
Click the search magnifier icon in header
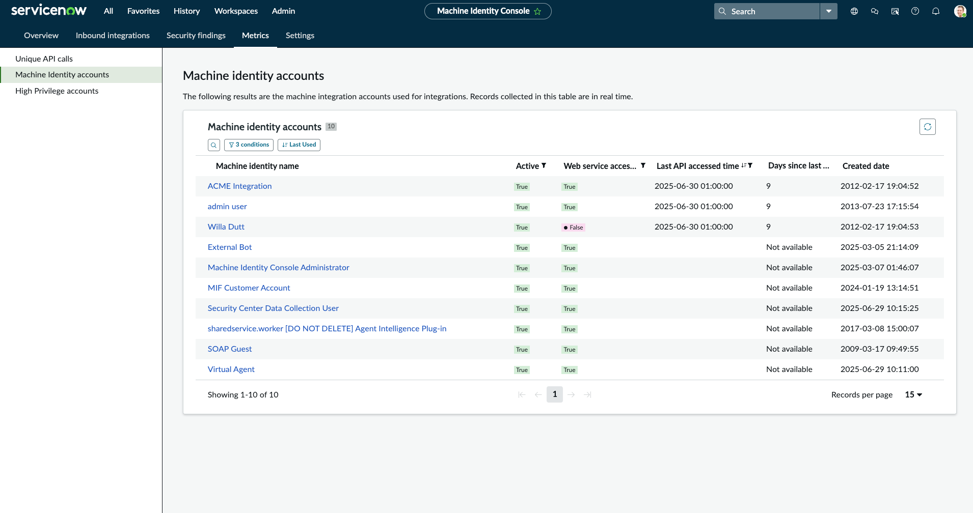coord(722,11)
